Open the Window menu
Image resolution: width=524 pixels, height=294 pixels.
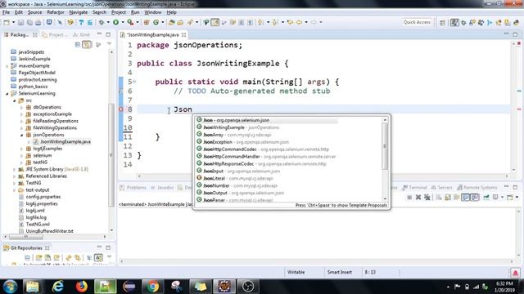point(153,12)
